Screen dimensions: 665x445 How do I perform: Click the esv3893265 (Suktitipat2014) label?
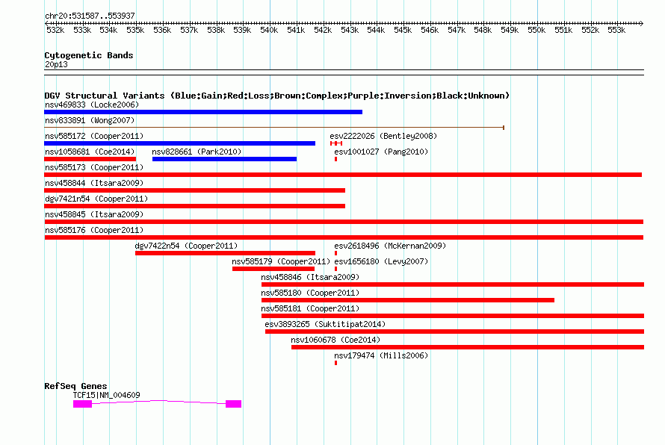click(x=325, y=324)
